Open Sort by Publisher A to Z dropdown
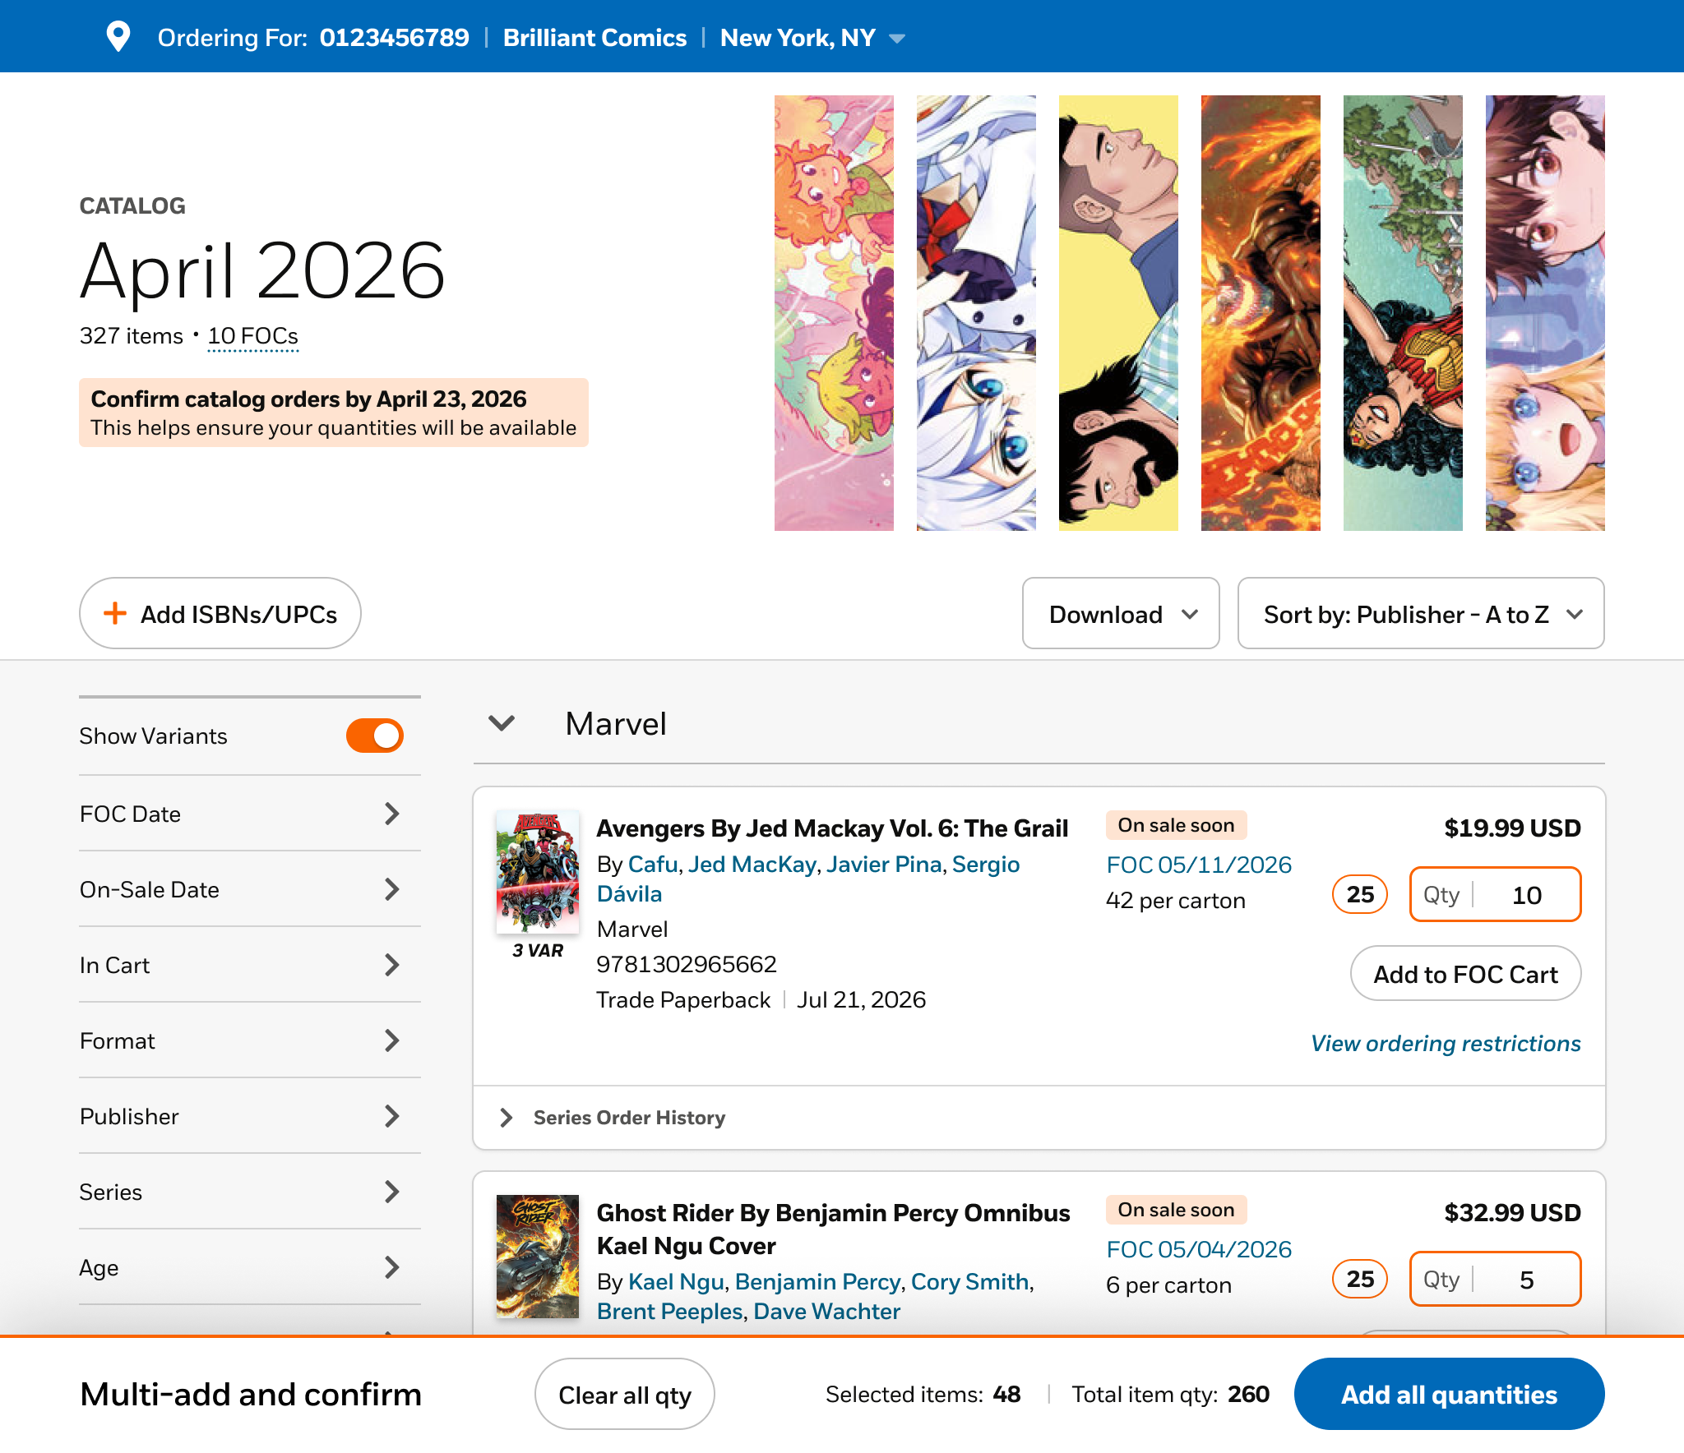This screenshot has height=1453, width=1684. (1420, 614)
